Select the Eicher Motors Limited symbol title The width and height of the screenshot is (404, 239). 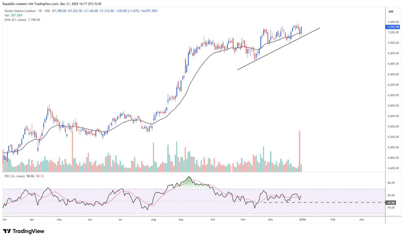tap(20, 11)
